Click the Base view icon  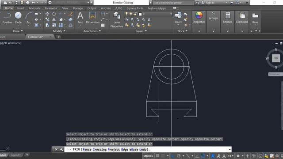(x=255, y=18)
